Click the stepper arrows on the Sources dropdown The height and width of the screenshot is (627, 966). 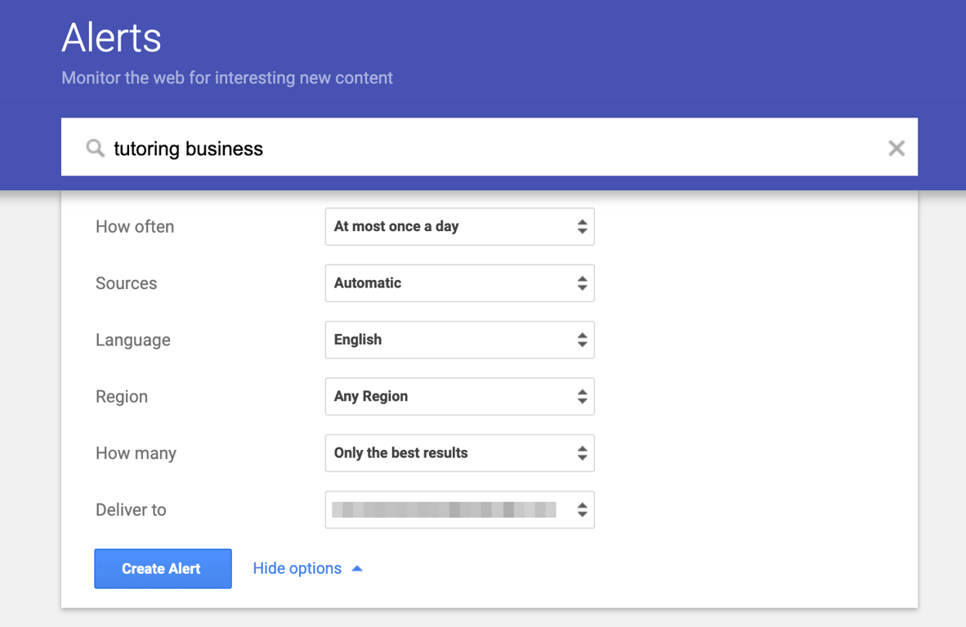tap(583, 282)
